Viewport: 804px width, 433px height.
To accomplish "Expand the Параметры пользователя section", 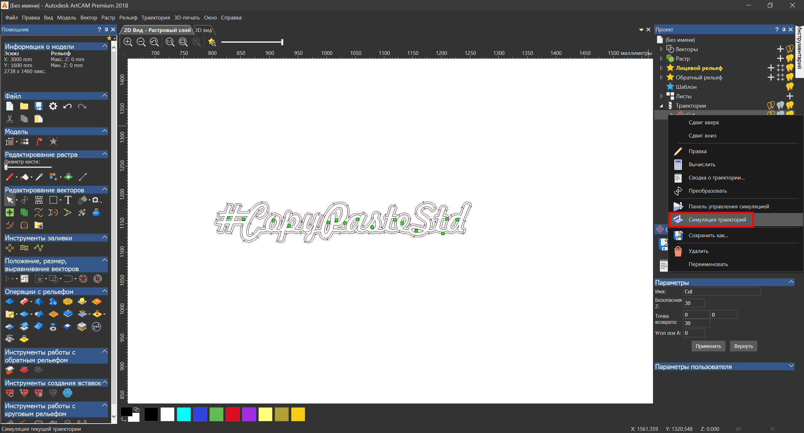I will coord(791,366).
